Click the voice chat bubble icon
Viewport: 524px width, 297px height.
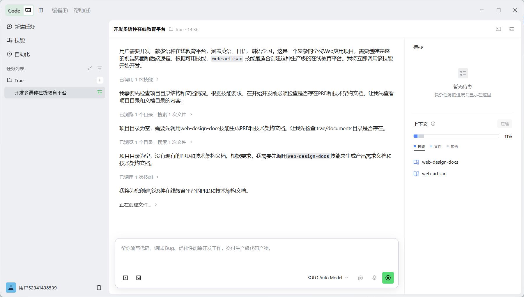(x=360, y=278)
